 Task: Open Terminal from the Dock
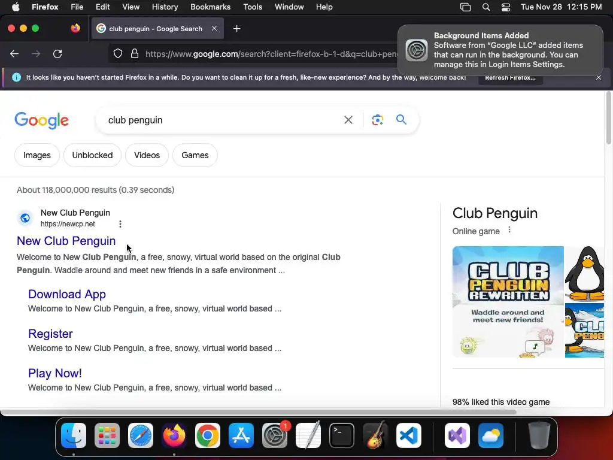coord(342,435)
